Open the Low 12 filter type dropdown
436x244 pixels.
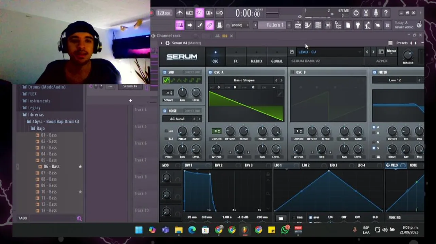click(x=395, y=80)
